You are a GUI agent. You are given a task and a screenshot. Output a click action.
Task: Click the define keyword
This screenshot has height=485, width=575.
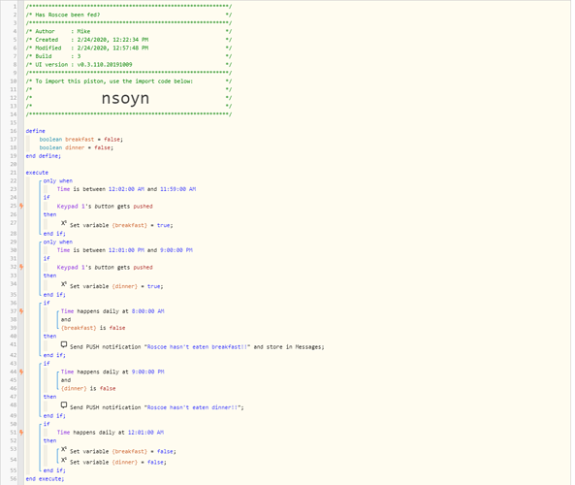36,131
